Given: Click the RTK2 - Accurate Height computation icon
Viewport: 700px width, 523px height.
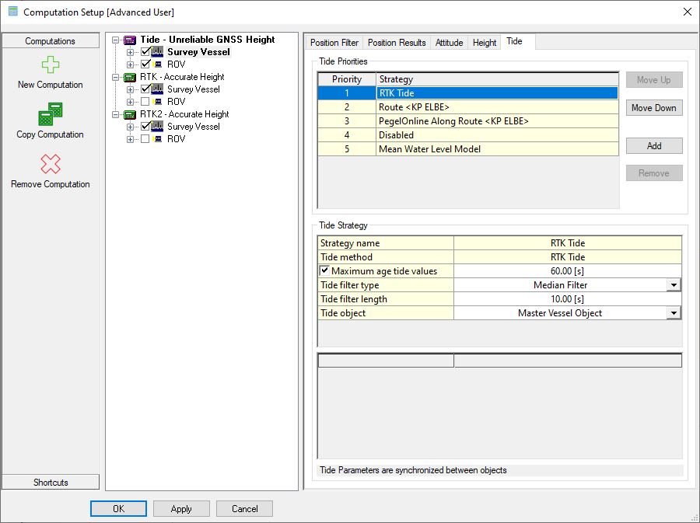Looking at the screenshot, I should click(x=129, y=115).
